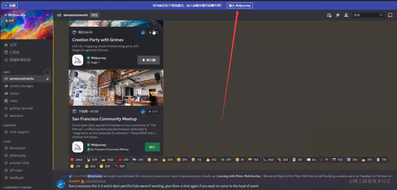Click the reaction showing 170
This screenshot has width=397, height=190.
381,160
